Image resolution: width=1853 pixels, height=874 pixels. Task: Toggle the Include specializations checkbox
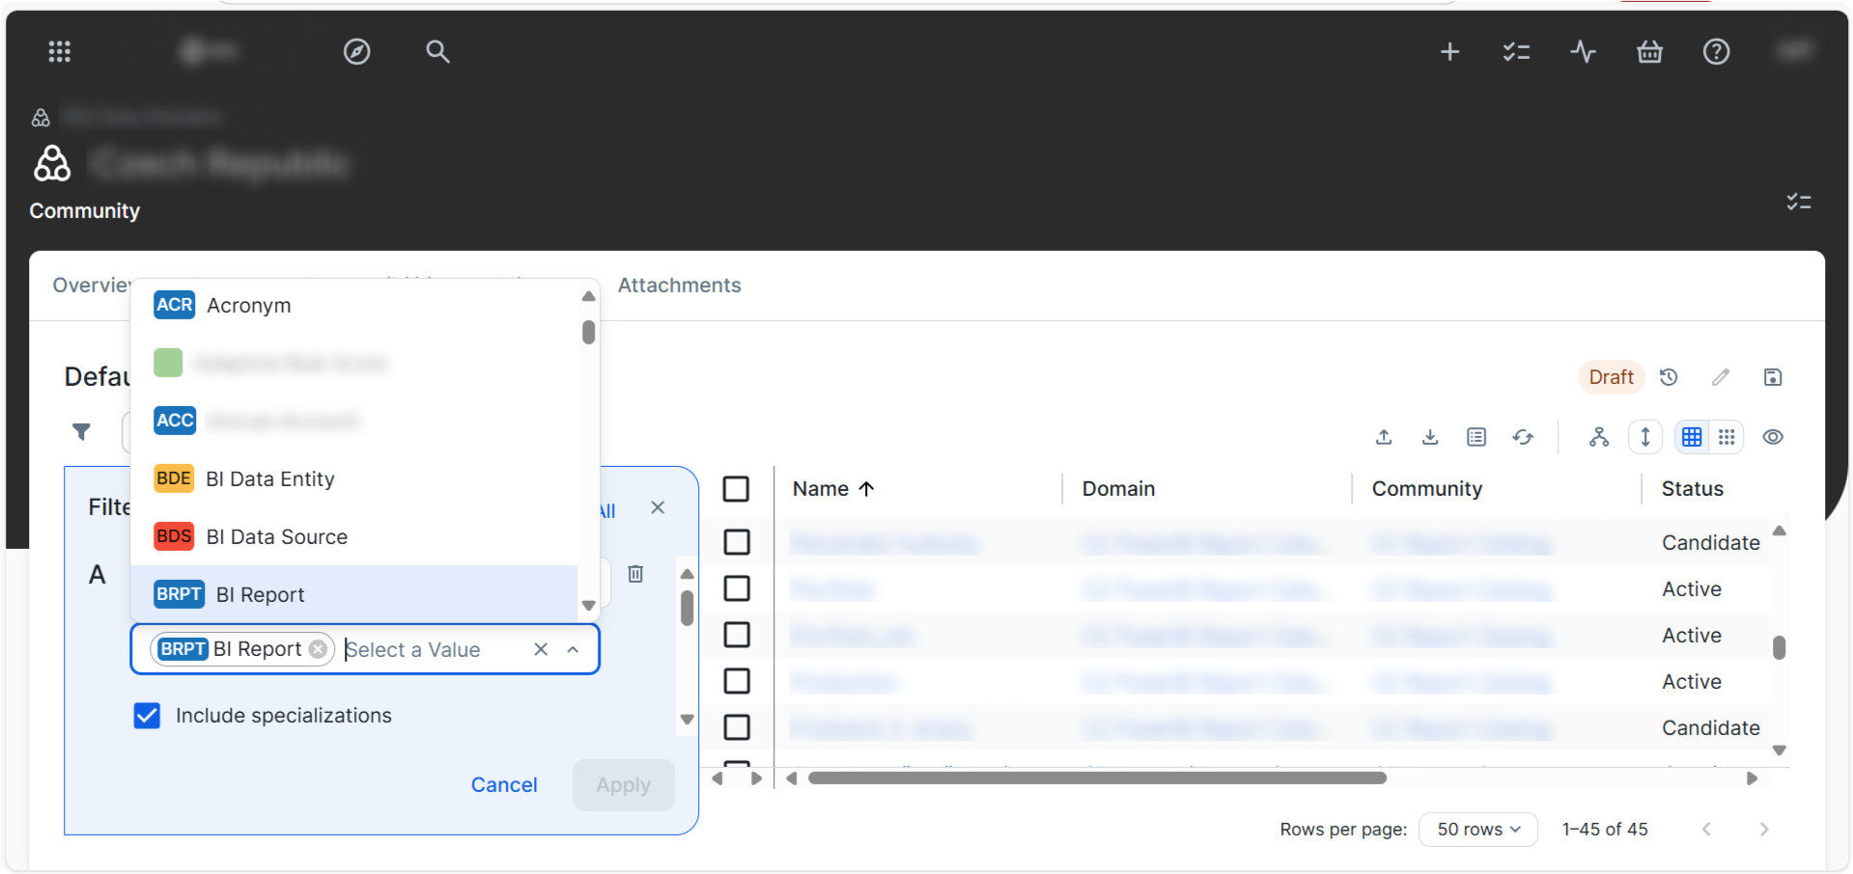[146, 715]
